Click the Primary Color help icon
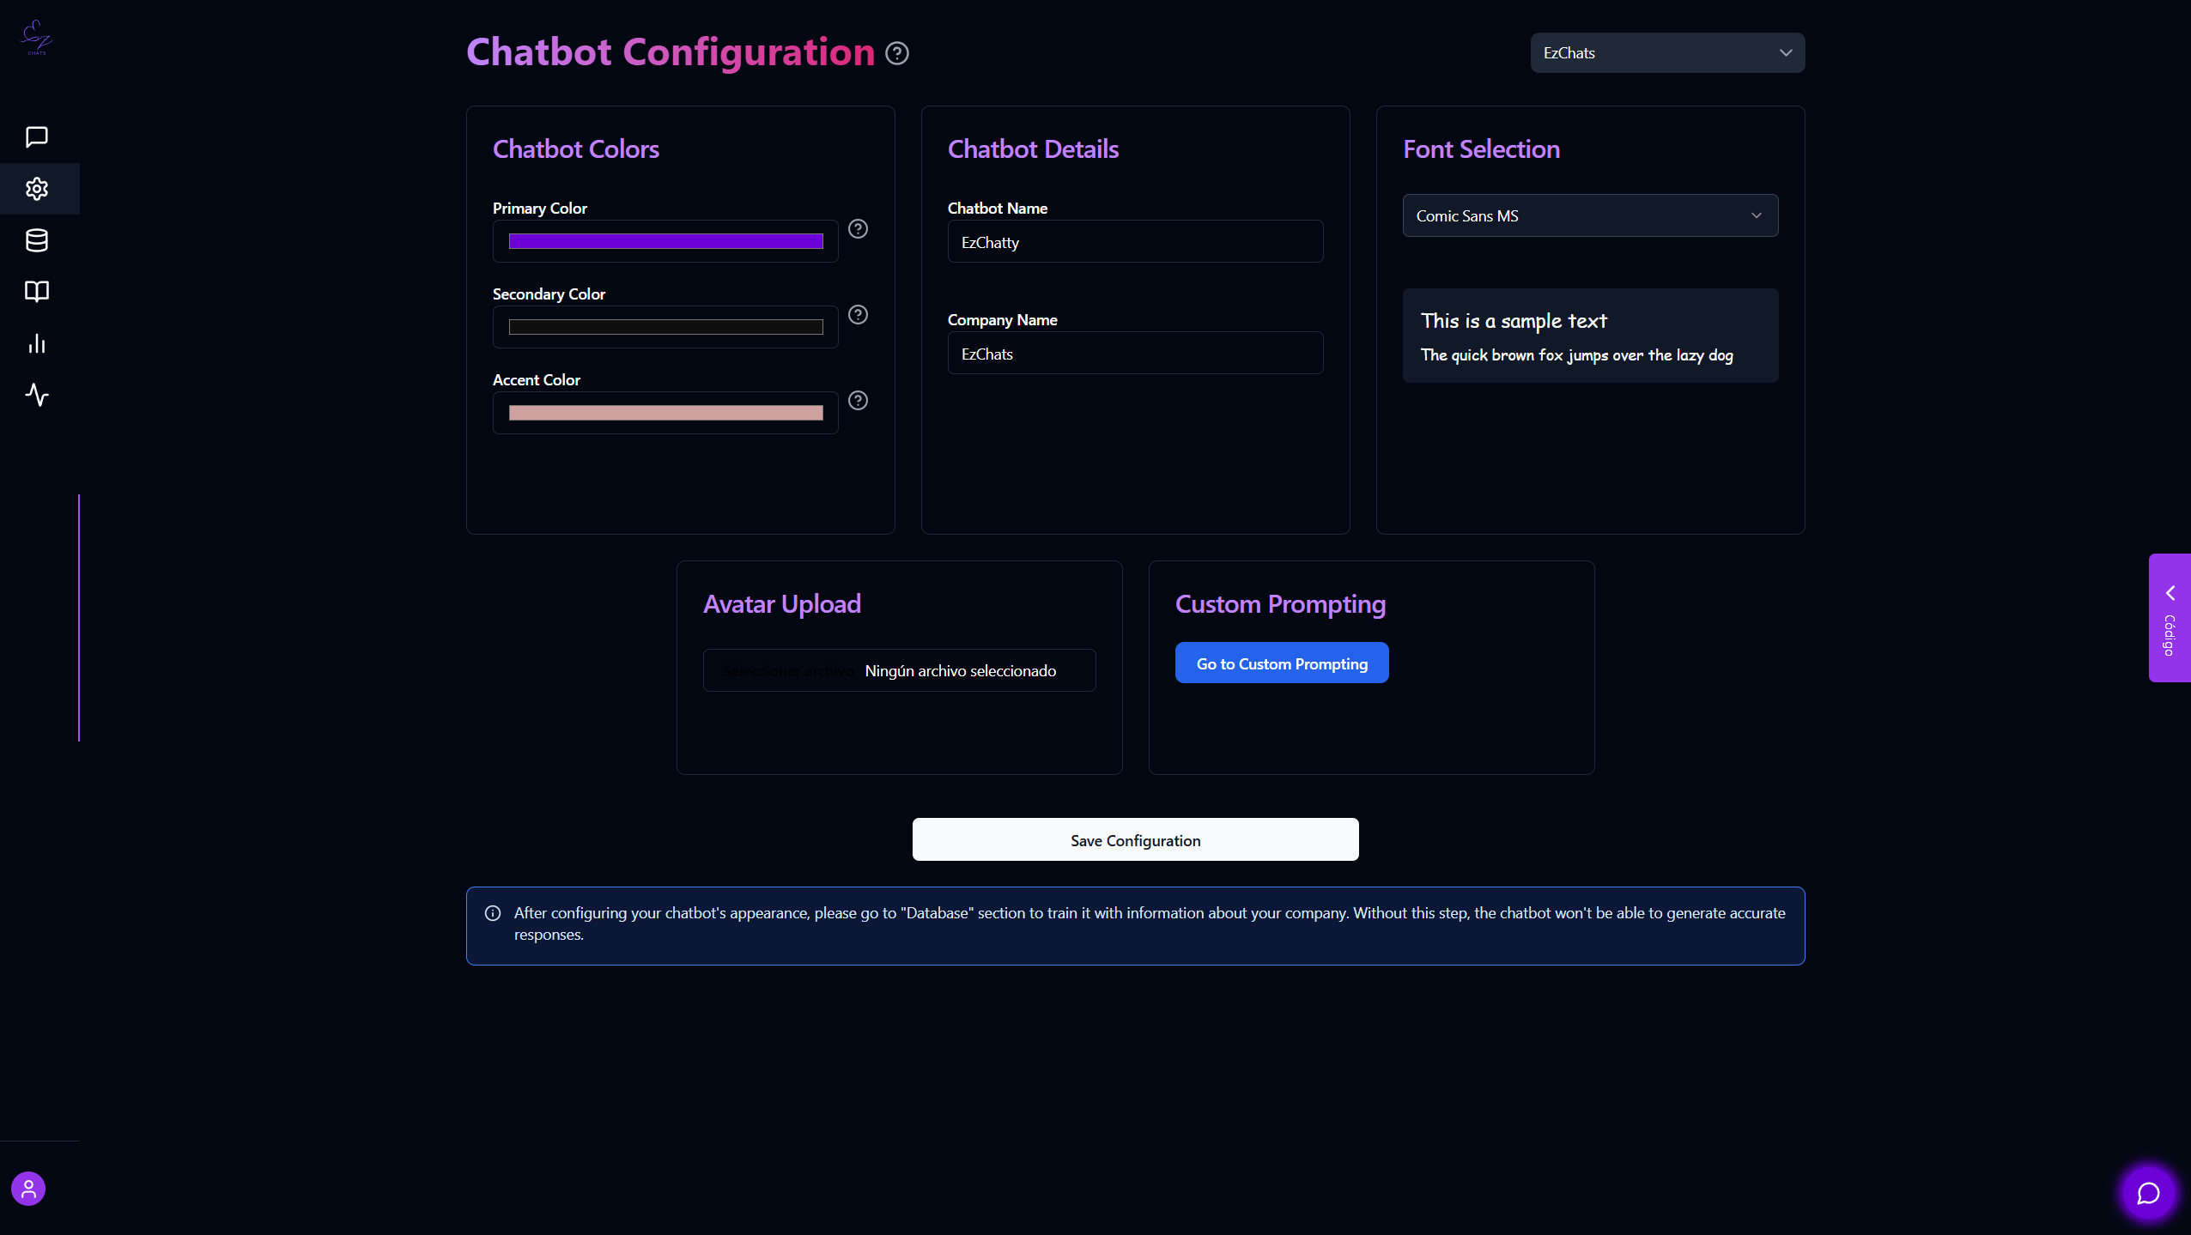This screenshot has width=2191, height=1235. coord(858,229)
